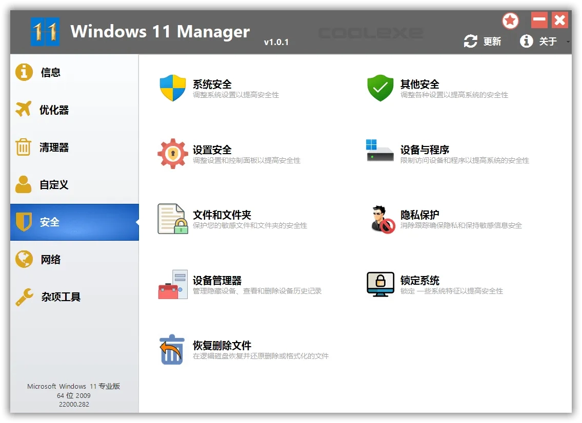The image size is (582, 423).
Task: Click Microsoft Windows 11 专业版 text
Action: coord(73,386)
